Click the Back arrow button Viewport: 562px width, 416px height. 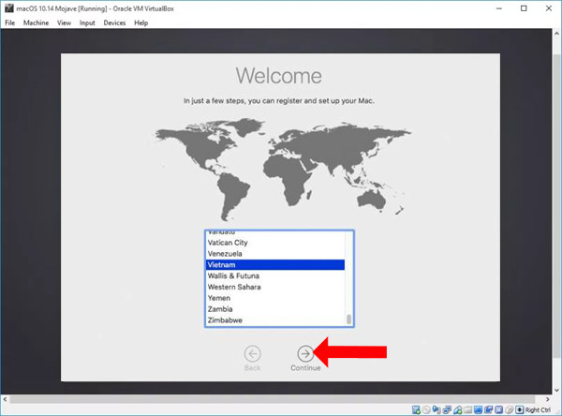click(x=252, y=354)
